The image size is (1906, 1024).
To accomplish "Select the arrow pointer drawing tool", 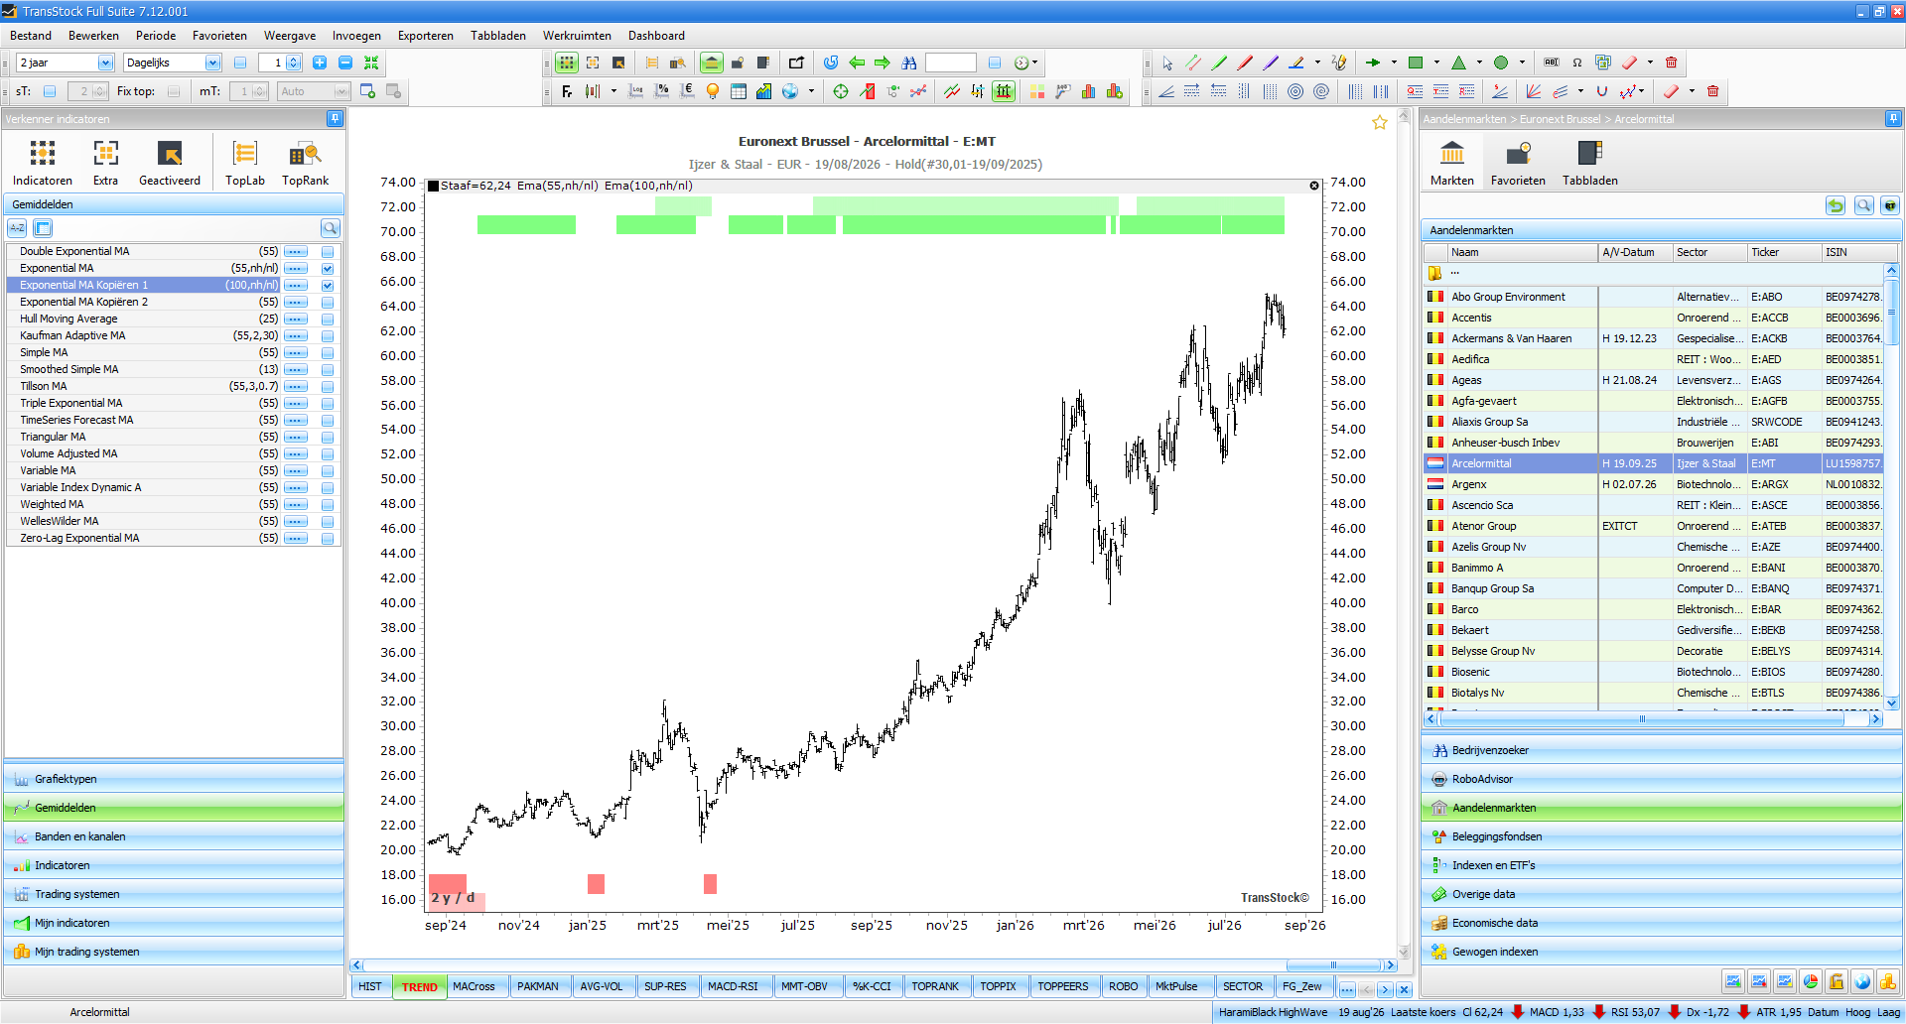I will [x=1167, y=63].
